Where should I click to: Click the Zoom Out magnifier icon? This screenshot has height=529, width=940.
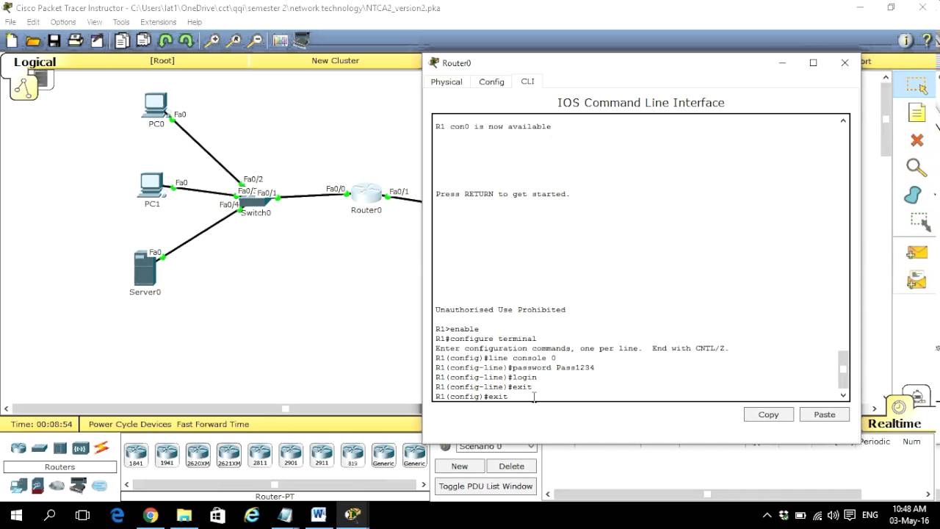pos(255,41)
